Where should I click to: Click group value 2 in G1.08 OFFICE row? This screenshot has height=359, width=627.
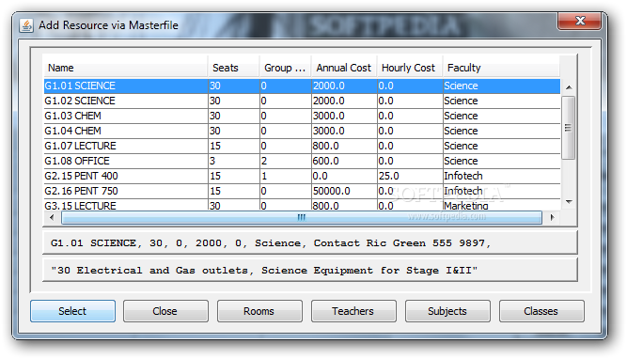(x=286, y=161)
